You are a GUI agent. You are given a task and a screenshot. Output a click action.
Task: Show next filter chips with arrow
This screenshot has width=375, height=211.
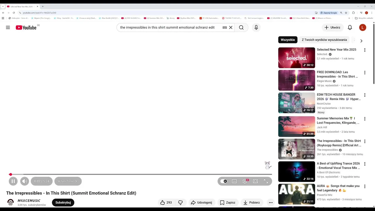pos(361,41)
